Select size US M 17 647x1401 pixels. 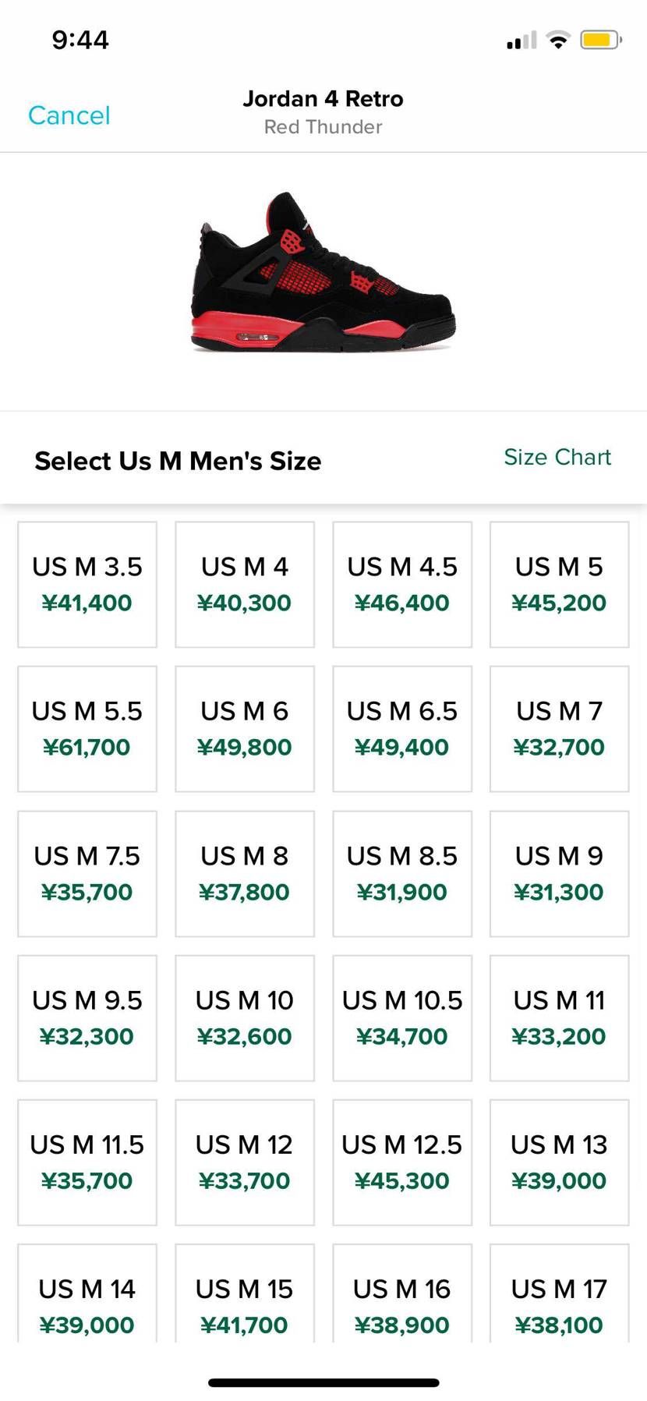tap(560, 1293)
